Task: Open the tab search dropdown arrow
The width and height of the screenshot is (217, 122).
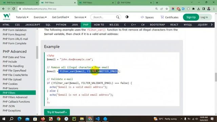Action: coord(192,2)
